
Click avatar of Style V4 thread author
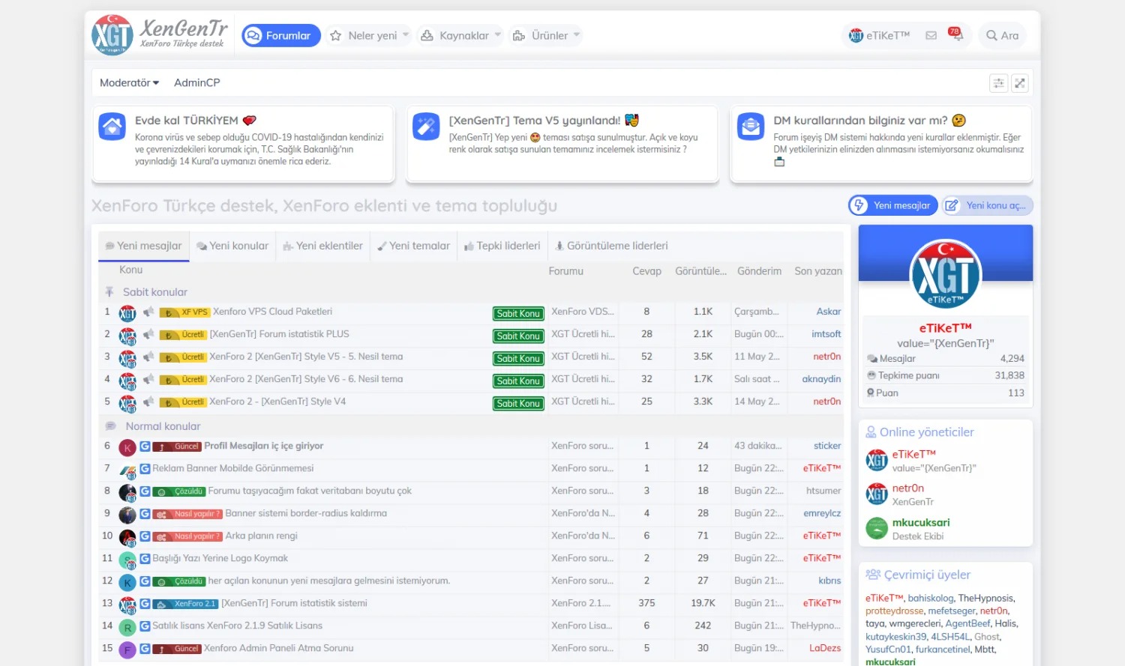pos(127,403)
